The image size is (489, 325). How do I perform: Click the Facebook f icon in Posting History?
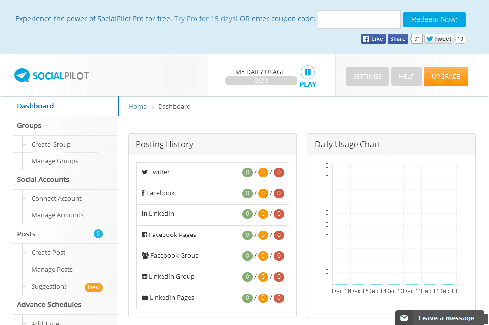(x=143, y=193)
